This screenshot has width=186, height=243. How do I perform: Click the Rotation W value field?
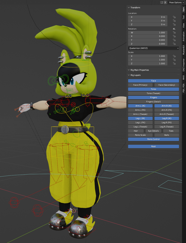pos(147,33)
